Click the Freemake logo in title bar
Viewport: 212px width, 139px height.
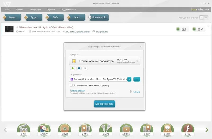[7, 4]
